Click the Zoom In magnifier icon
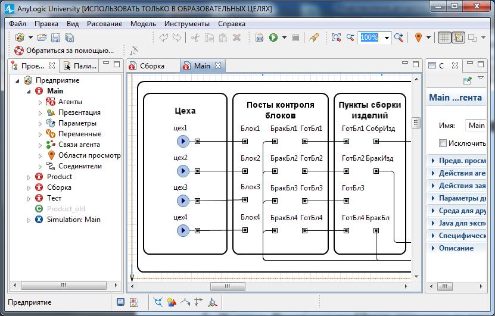 [x=399, y=37]
